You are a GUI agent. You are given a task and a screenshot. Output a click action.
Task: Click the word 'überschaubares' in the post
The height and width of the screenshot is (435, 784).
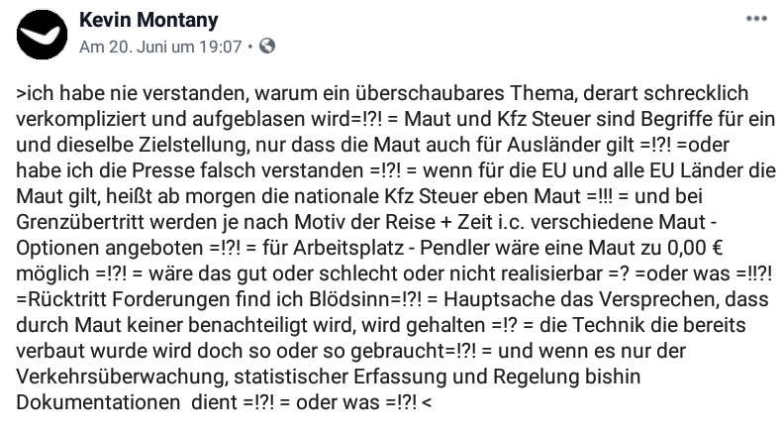coord(430,93)
